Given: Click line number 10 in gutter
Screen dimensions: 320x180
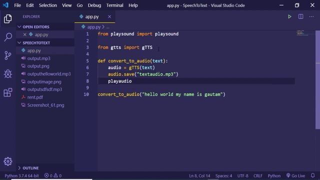Looking at the screenshot, I should pyautogui.click(x=86, y=94).
